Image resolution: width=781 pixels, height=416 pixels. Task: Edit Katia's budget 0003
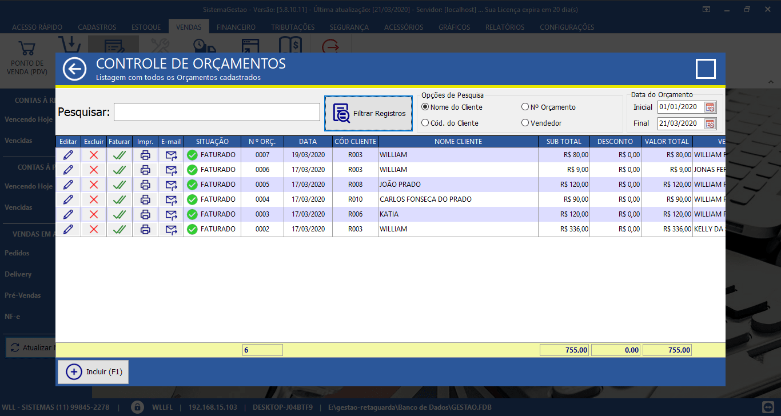(x=68, y=214)
